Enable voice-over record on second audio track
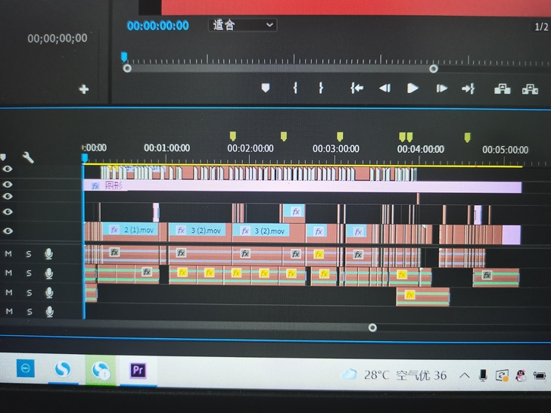551x413 pixels. pyautogui.click(x=48, y=273)
